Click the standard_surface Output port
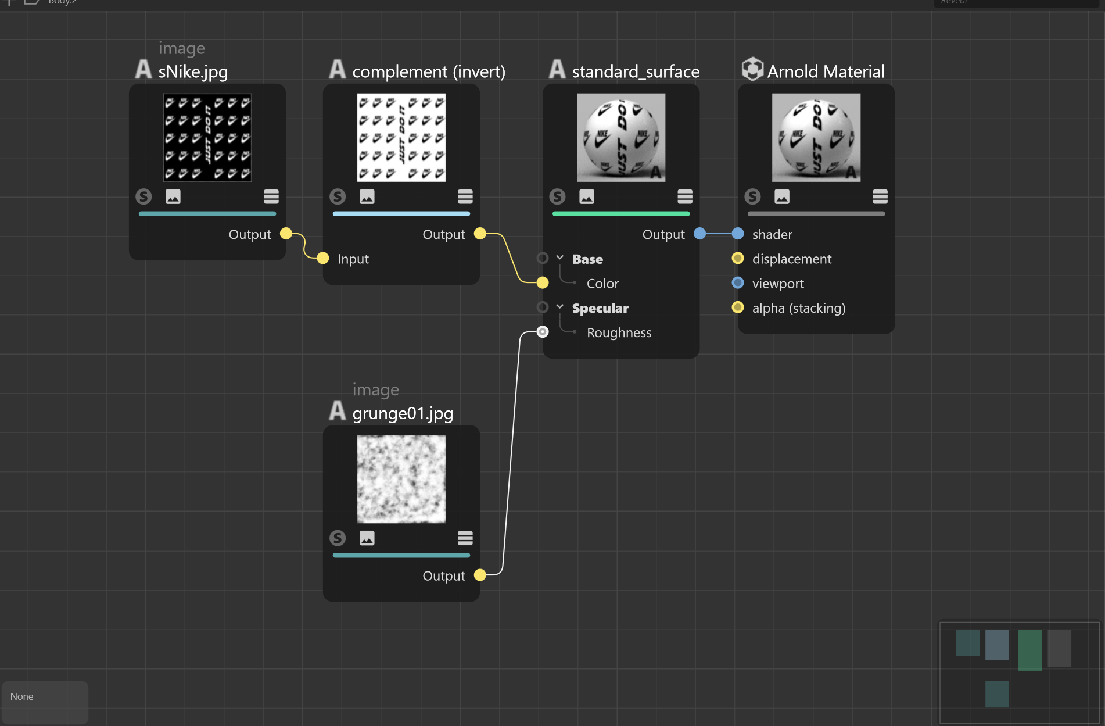Screen dimensions: 1105x726 click(x=700, y=234)
